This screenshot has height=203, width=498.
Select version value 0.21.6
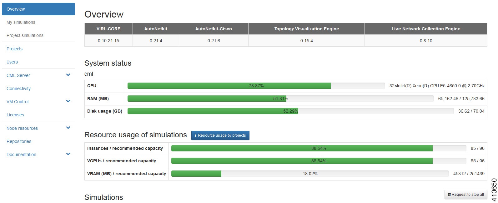coord(214,41)
